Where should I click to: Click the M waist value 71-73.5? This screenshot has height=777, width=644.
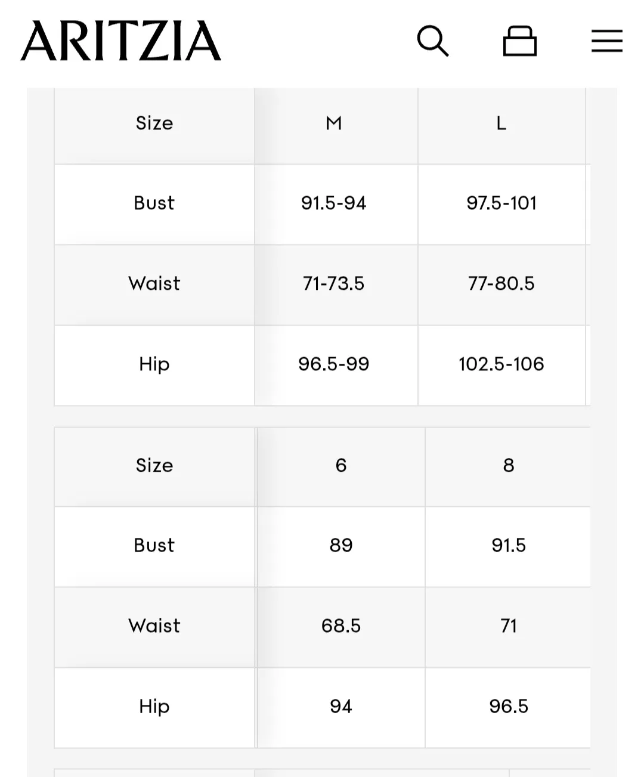334,283
